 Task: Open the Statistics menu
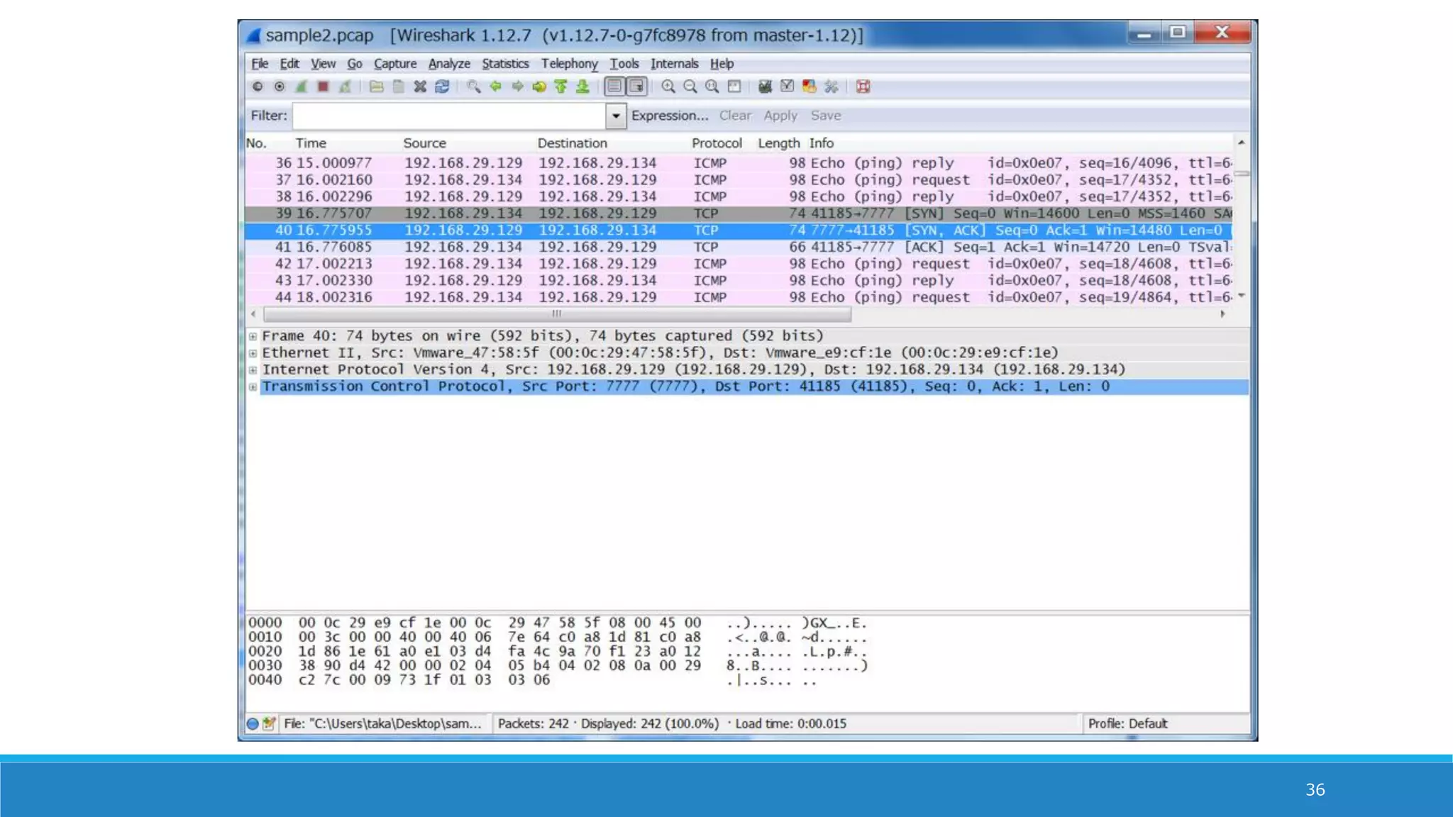pos(505,64)
